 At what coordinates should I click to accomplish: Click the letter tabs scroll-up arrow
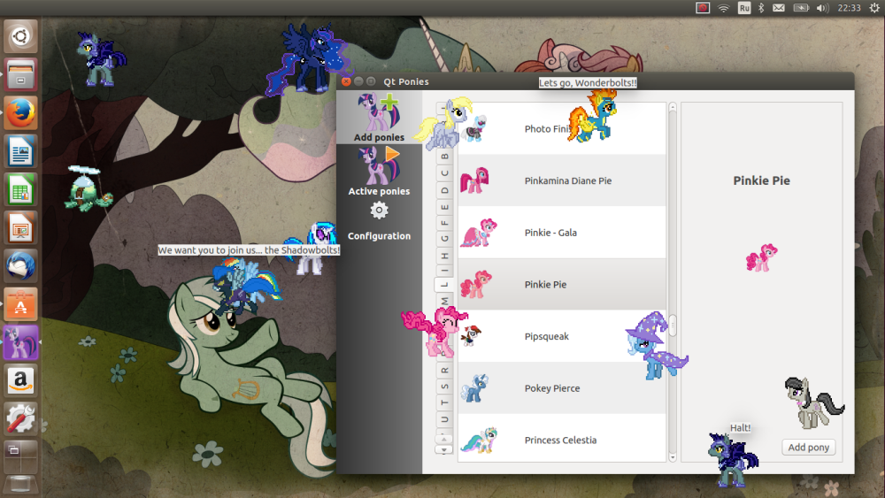coord(444,439)
